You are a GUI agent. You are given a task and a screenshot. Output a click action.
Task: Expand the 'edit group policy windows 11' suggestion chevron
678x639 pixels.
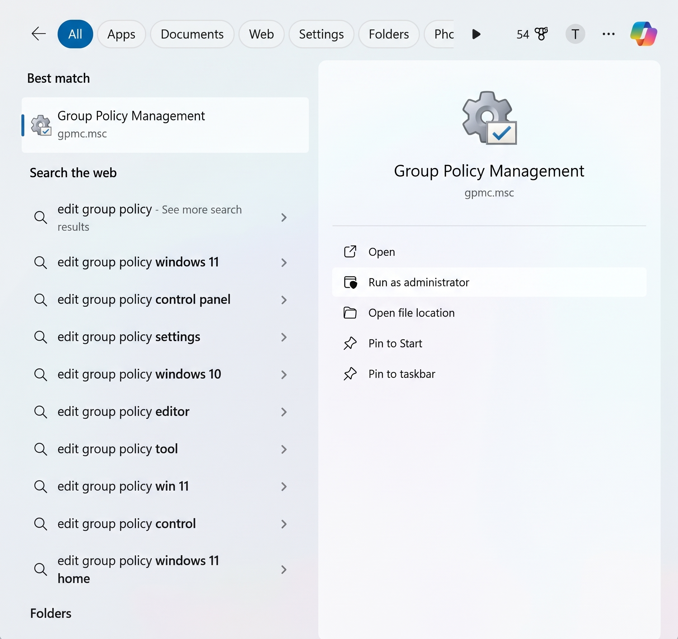[x=284, y=262]
